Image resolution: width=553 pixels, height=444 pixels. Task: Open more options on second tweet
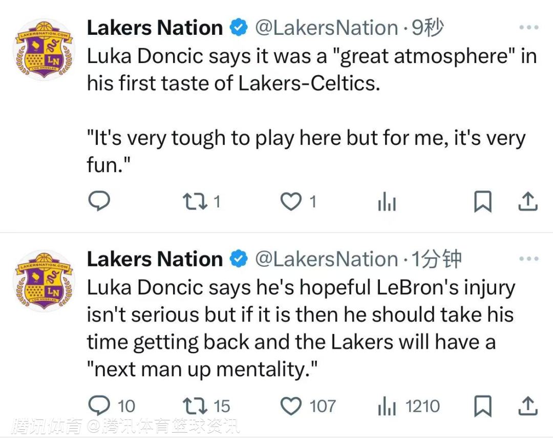pyautogui.click(x=528, y=259)
